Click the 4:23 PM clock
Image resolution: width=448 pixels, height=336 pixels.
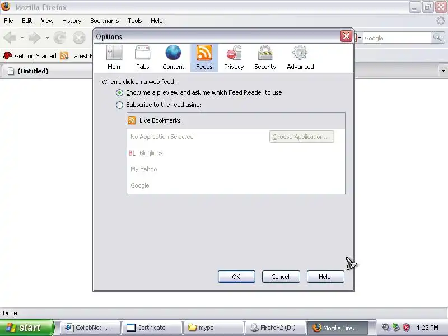427,328
